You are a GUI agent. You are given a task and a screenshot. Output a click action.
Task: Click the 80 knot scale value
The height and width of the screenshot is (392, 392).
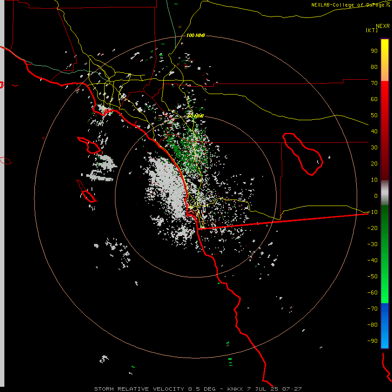pyautogui.click(x=374, y=67)
